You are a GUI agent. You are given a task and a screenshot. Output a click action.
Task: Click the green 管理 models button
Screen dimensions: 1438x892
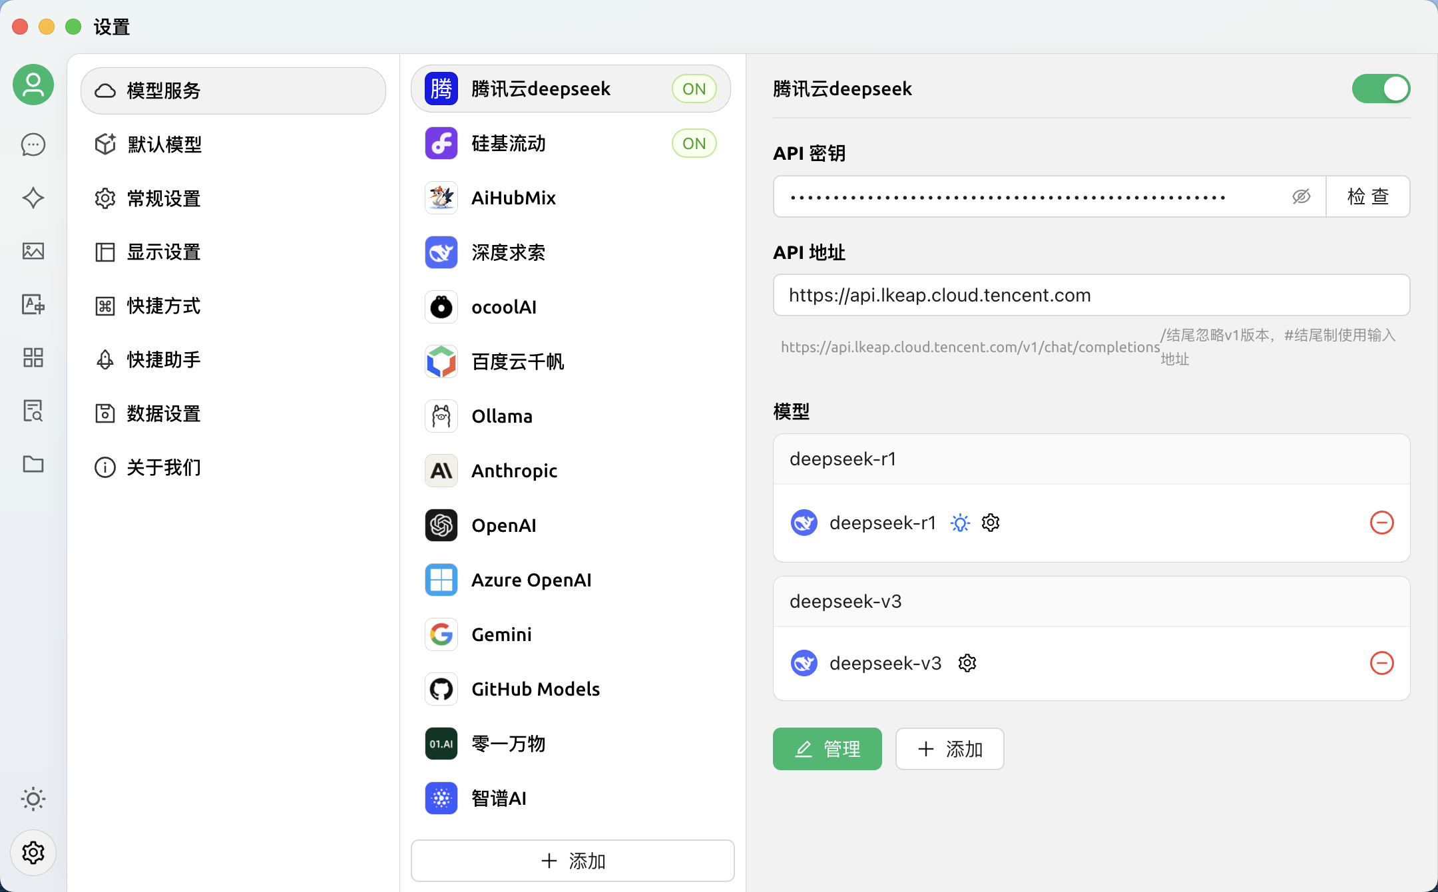pos(828,749)
